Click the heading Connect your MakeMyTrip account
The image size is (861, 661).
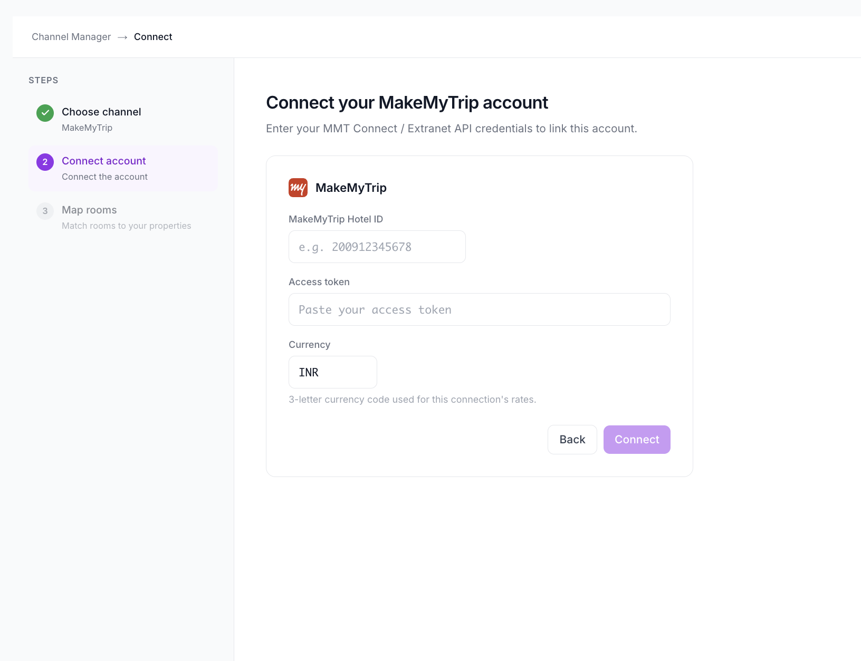coord(407,102)
